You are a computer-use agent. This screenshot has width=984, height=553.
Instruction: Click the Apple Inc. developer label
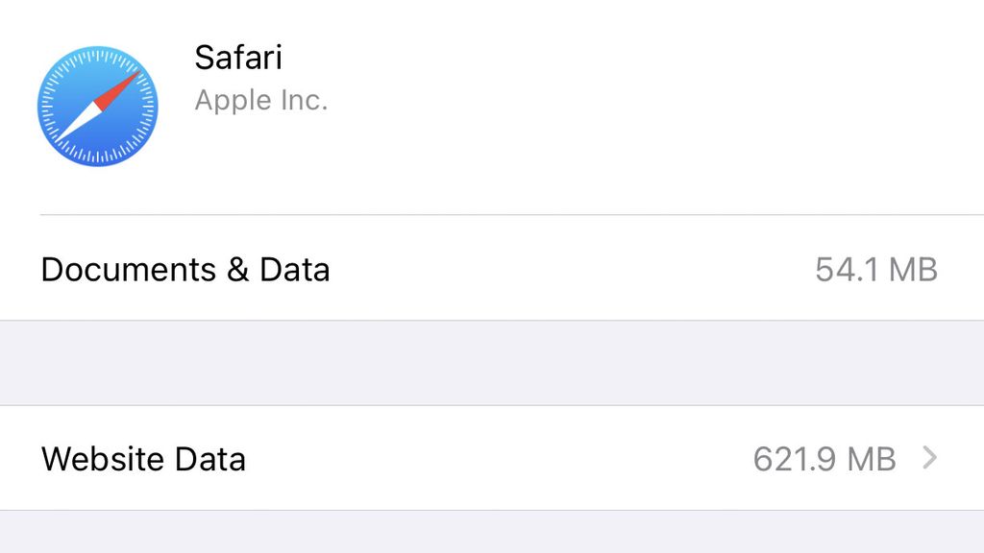point(261,100)
